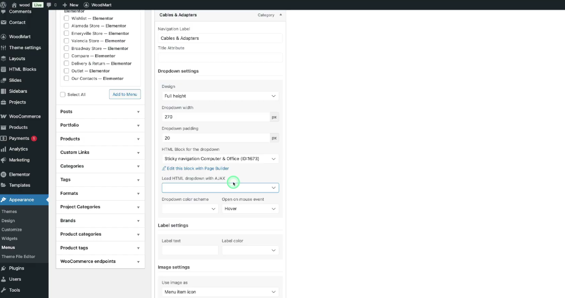Screen dimensions: 565x298
Task: Open the Themes page
Action: tap(9, 211)
